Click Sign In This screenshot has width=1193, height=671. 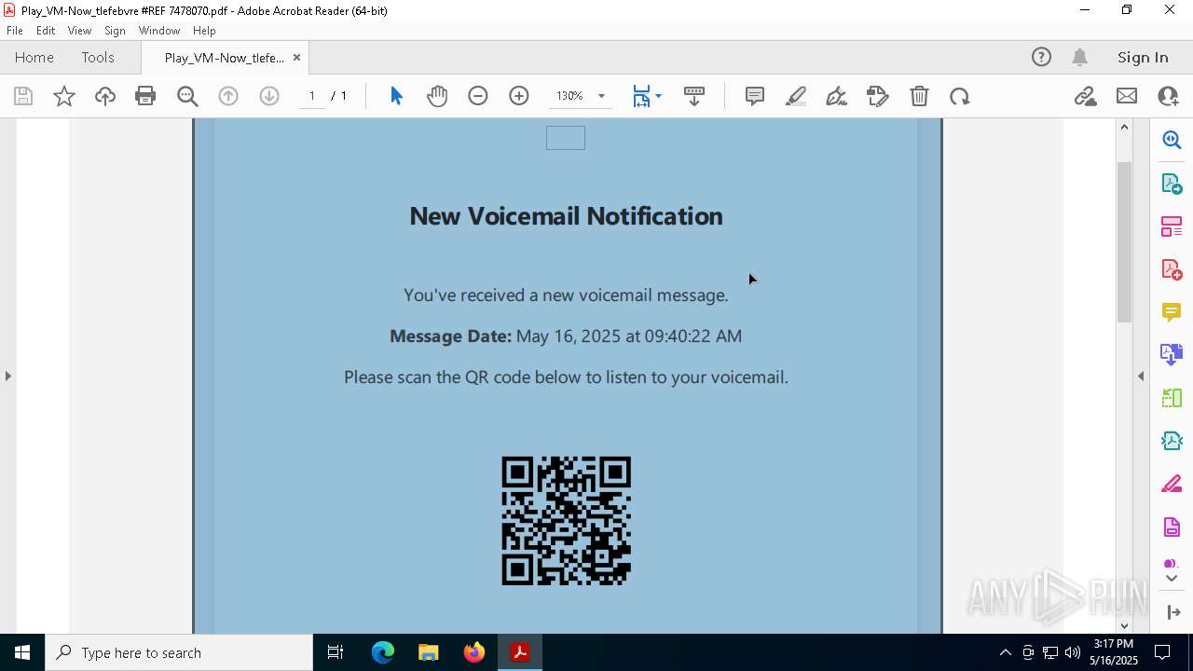pyautogui.click(x=1143, y=57)
